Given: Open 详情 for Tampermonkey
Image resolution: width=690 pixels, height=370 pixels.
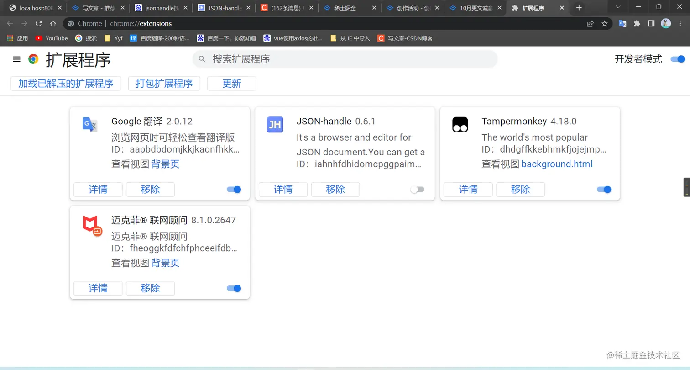Looking at the screenshot, I should (x=468, y=190).
